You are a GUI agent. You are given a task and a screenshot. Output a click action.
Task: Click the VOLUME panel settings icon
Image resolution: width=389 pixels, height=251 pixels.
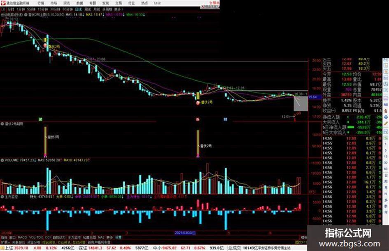coord(2,160)
